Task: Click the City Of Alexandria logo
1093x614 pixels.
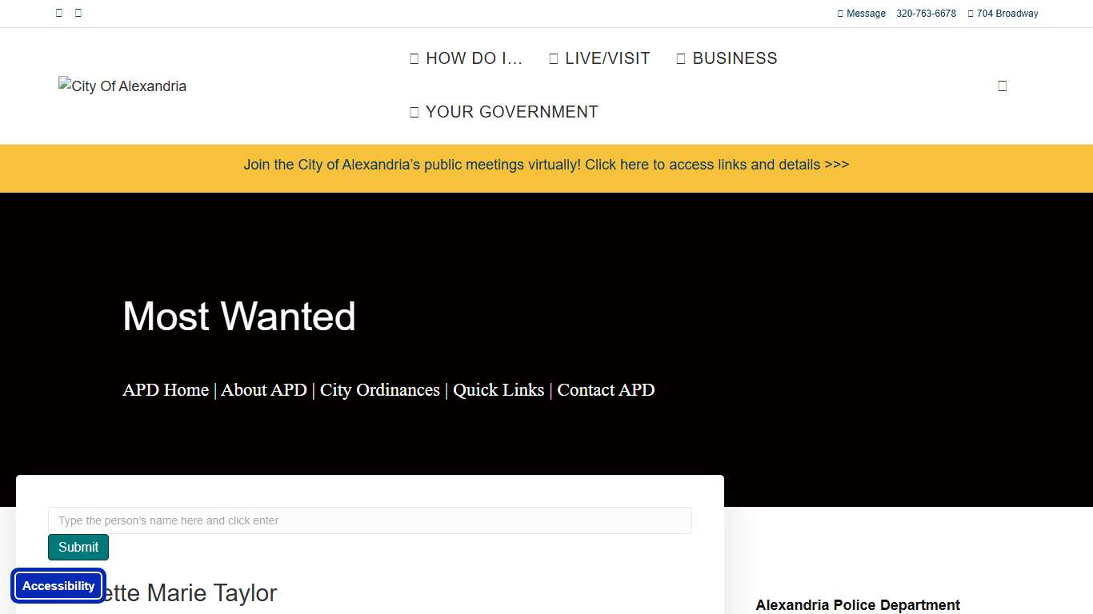Action: coord(122,86)
